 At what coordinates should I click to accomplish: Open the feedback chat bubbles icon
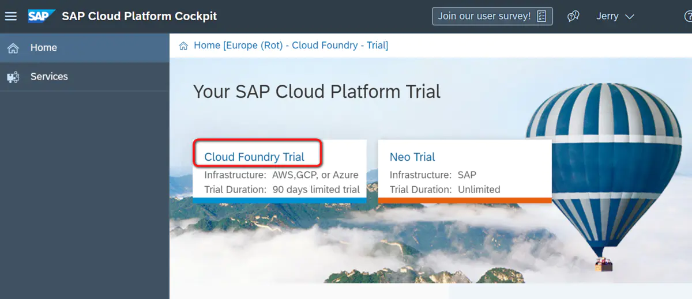(x=573, y=16)
